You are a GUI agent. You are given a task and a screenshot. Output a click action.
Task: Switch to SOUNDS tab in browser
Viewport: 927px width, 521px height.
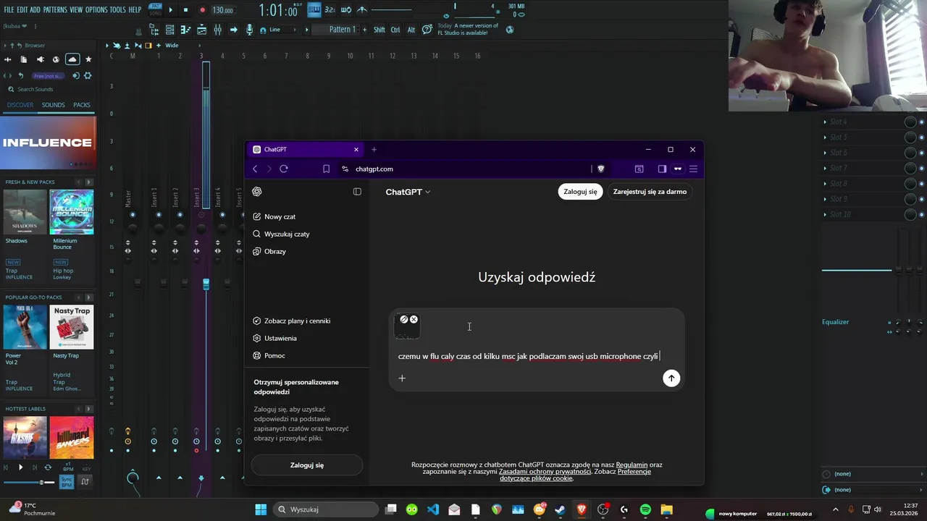[53, 105]
